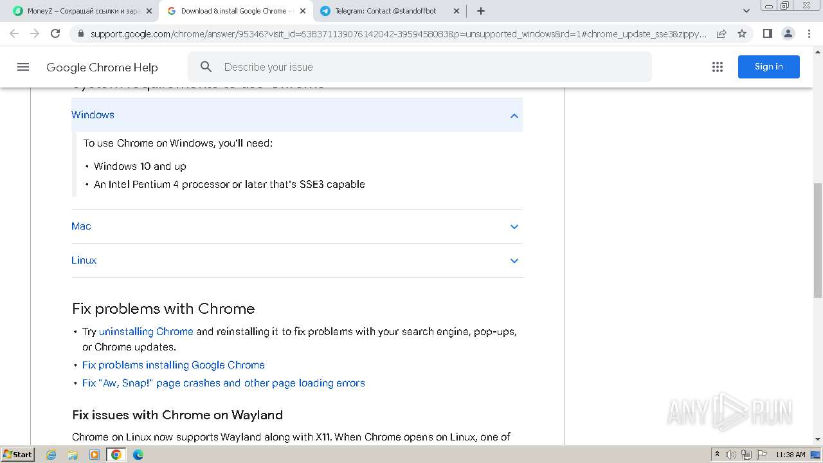Open the Google apps grid
This screenshot has width=823, height=463.
coord(718,67)
